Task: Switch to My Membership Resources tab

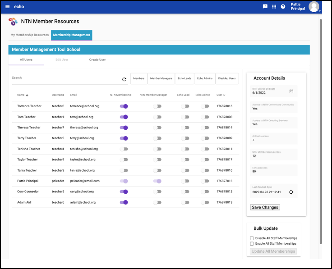Action: [x=30, y=35]
